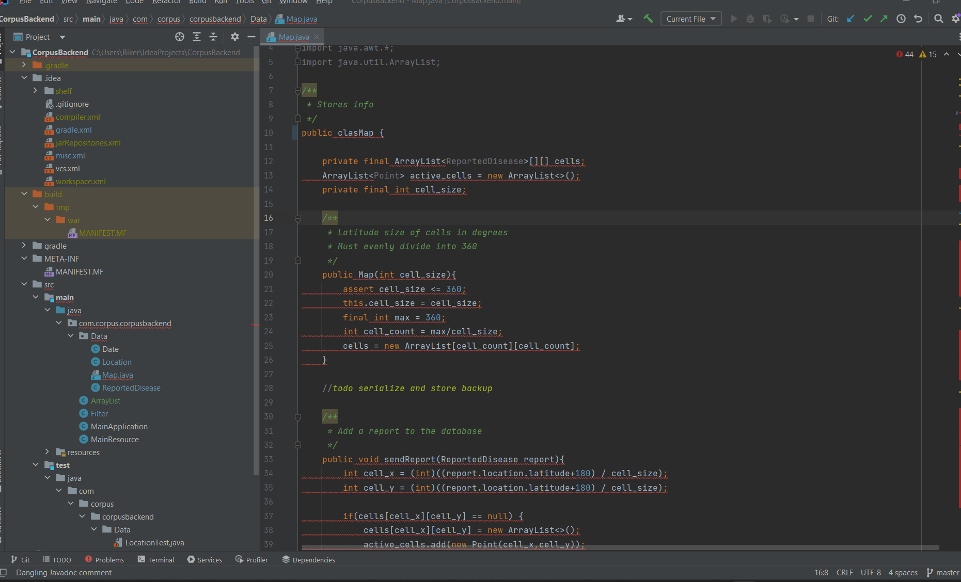Open the Current File run configuration dropdown

click(x=691, y=19)
